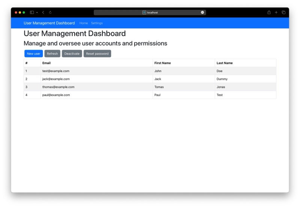The width and height of the screenshot is (300, 207).
Task: Open the Home nav link
Action: [84, 23]
